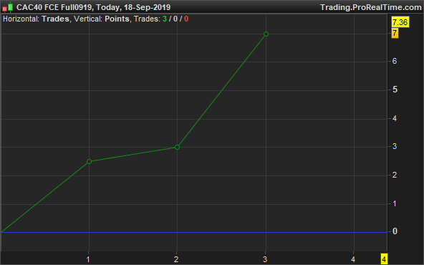Click the red losing trades count 0
The height and width of the screenshot is (265, 424).
186,19
